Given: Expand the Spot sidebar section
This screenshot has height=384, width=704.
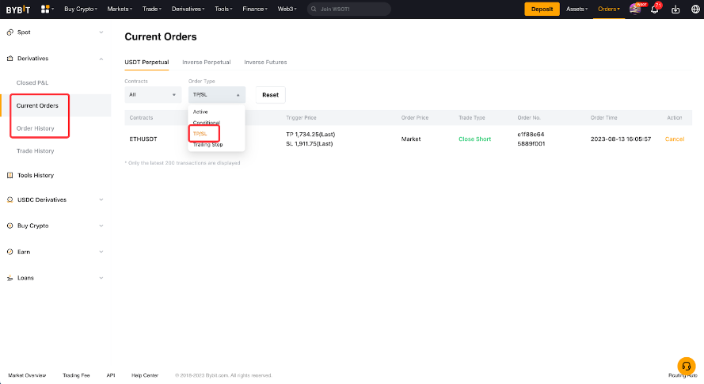Looking at the screenshot, I should [x=101, y=32].
